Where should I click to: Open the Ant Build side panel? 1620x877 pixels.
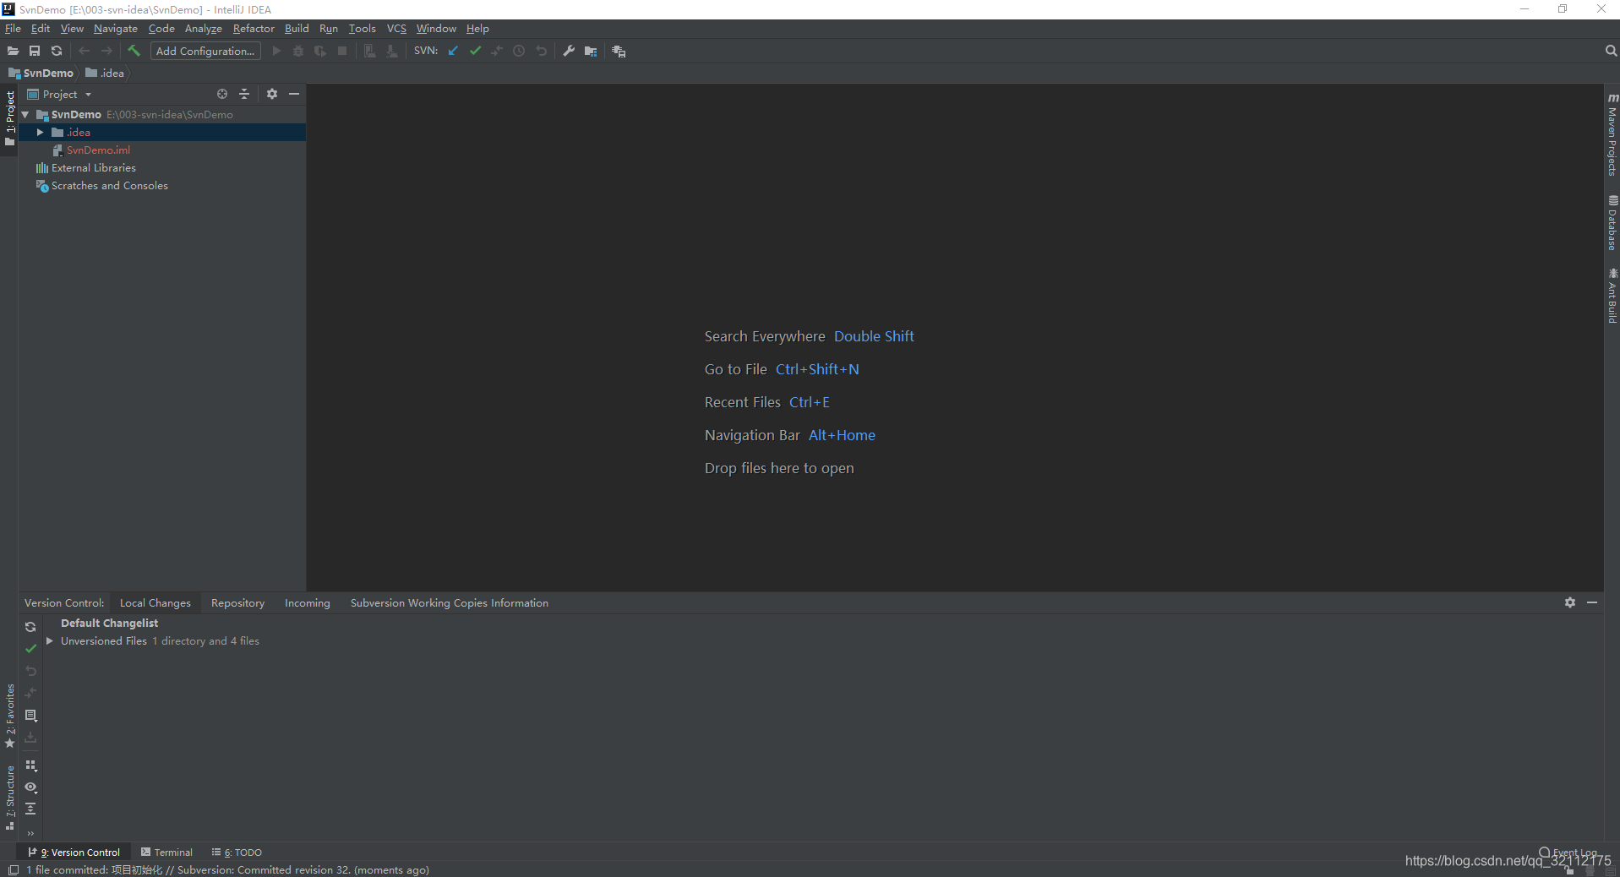pos(1612,295)
